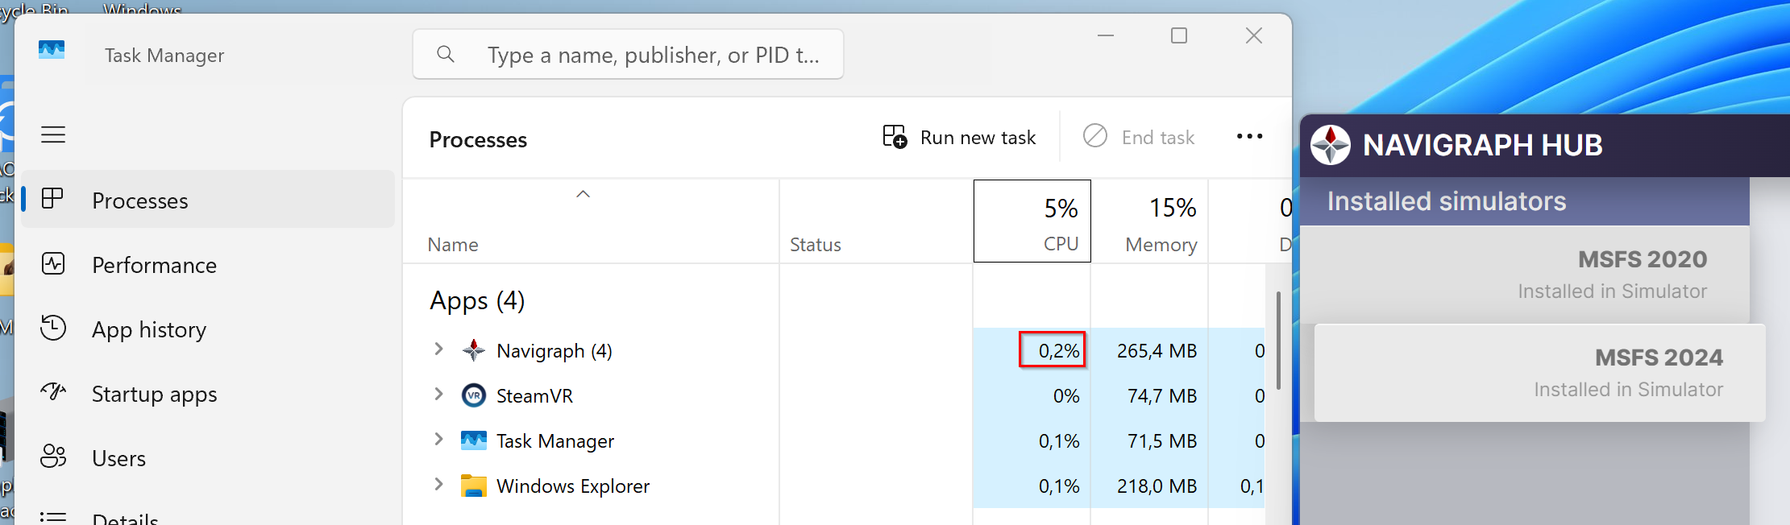Select MSFS 2020 in Navigraph Hub
The width and height of the screenshot is (1790, 525).
(1525, 274)
